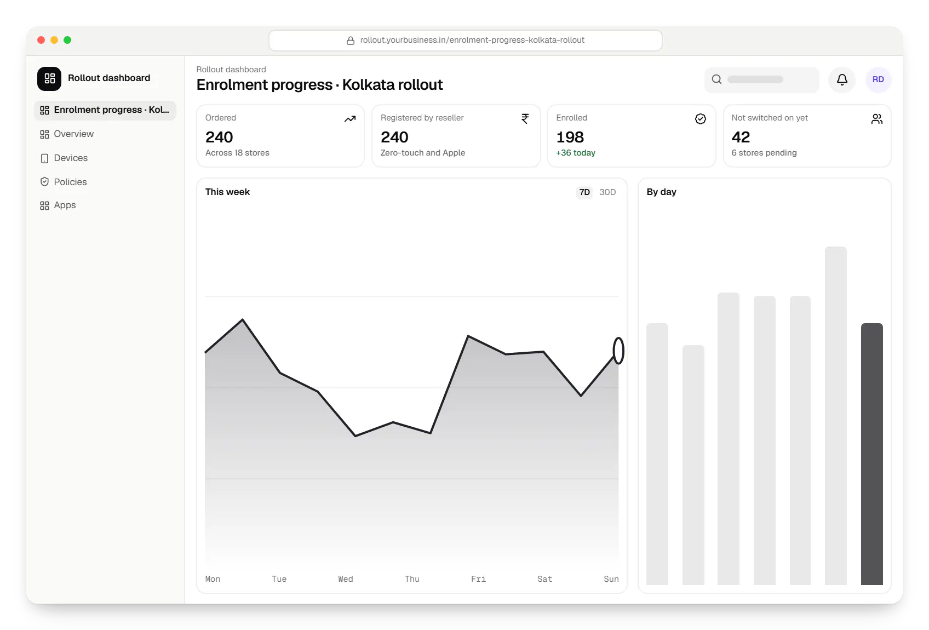Click the 'By day' chart title
The image size is (929, 630).
661,192
